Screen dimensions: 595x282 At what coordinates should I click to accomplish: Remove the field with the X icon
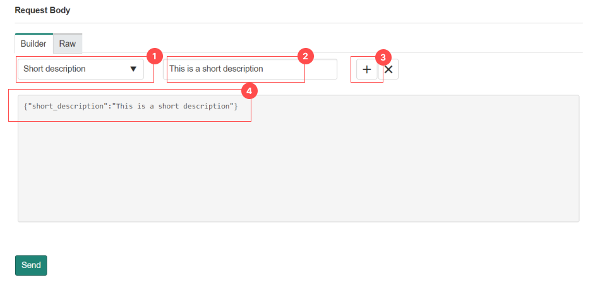click(388, 69)
